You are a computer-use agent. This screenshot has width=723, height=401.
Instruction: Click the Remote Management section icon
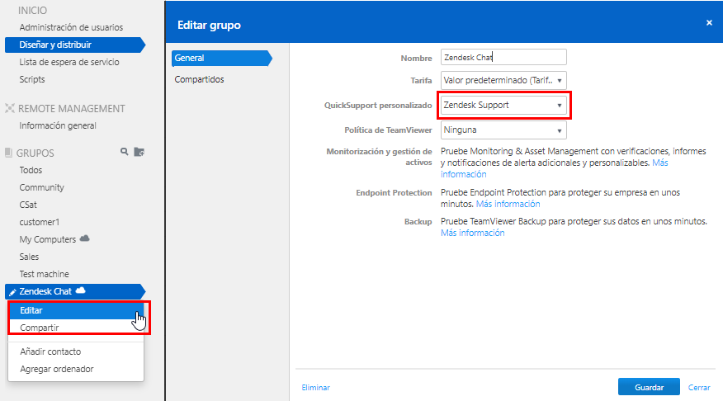pyautogui.click(x=9, y=108)
